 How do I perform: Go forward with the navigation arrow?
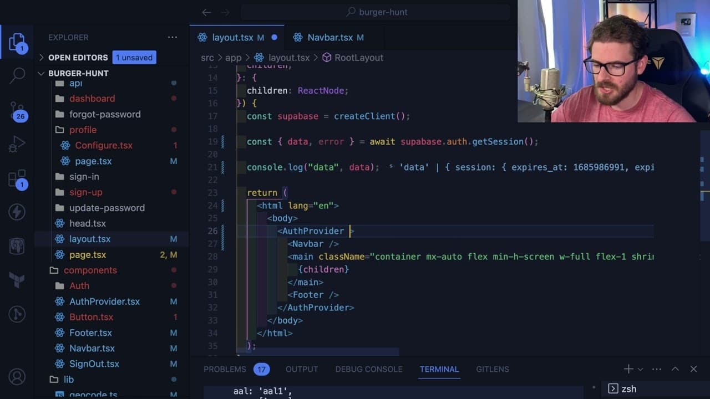(225, 12)
